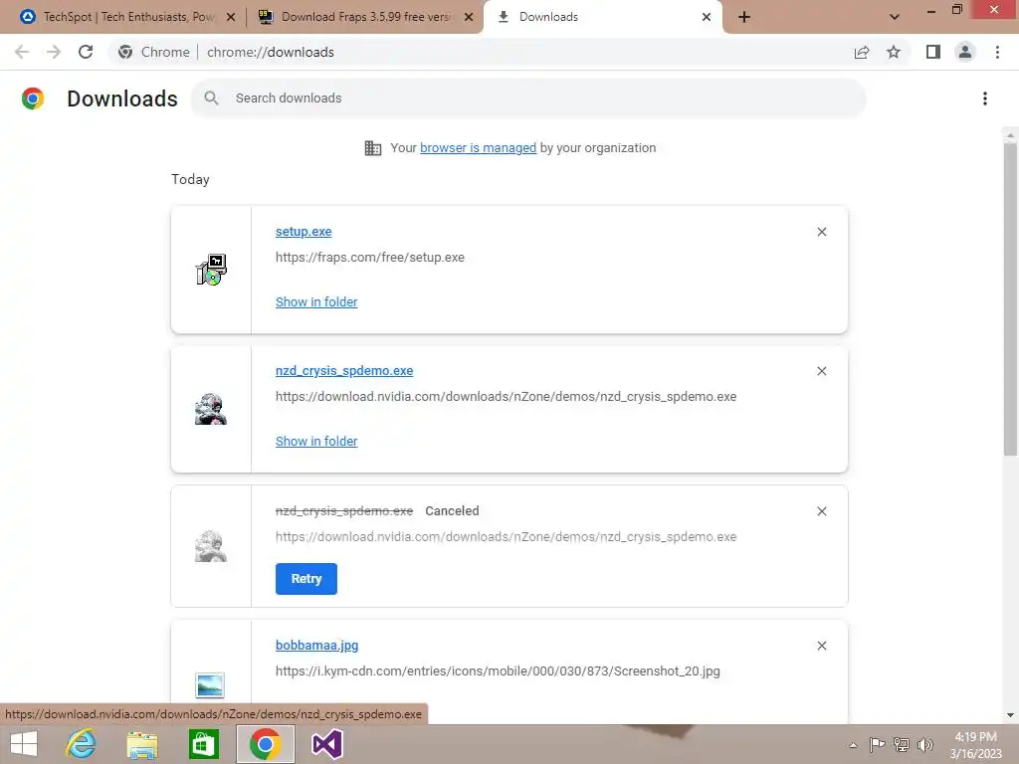Show nzd_crysis_spdemo.exe in folder

tap(316, 441)
